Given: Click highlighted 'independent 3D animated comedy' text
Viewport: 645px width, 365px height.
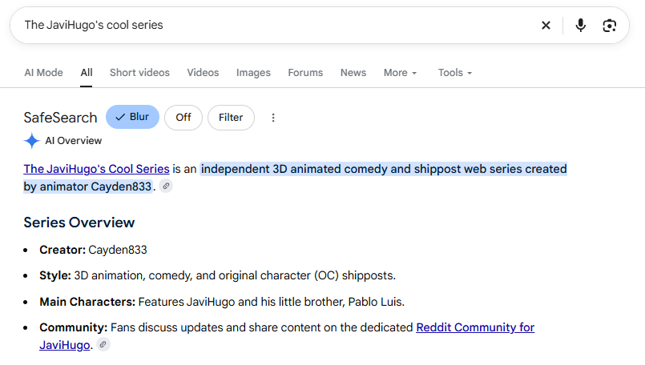Looking at the screenshot, I should tap(383, 169).
